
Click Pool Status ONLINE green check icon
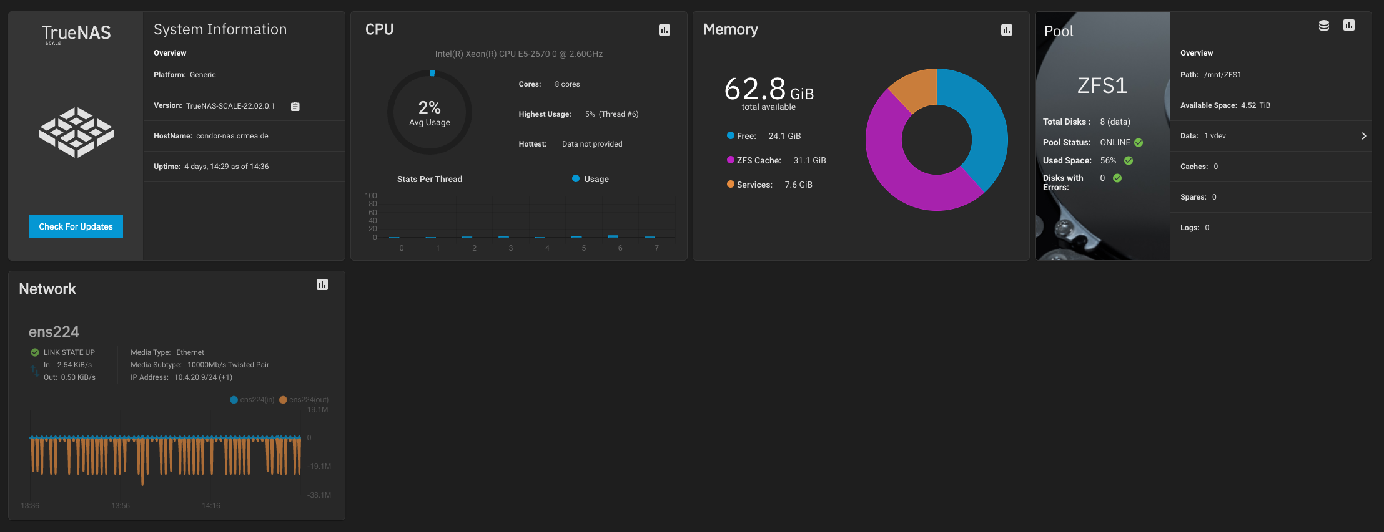click(x=1139, y=143)
